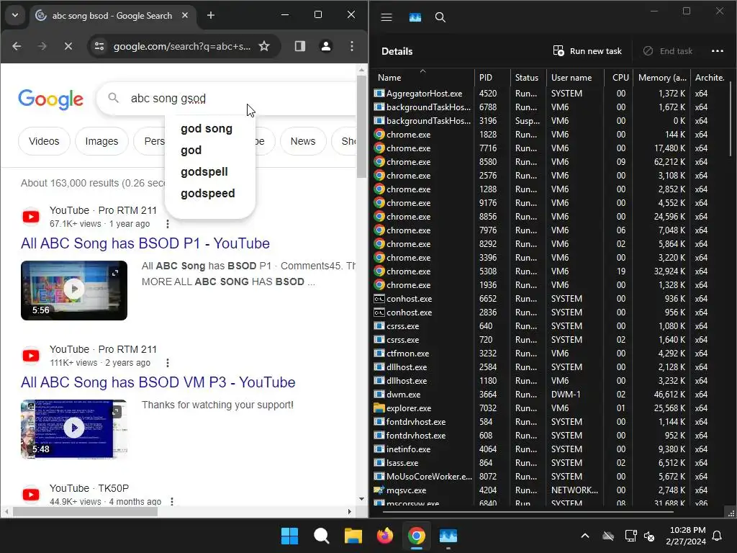Click End task button
This screenshot has width=737, height=553.
coord(667,51)
